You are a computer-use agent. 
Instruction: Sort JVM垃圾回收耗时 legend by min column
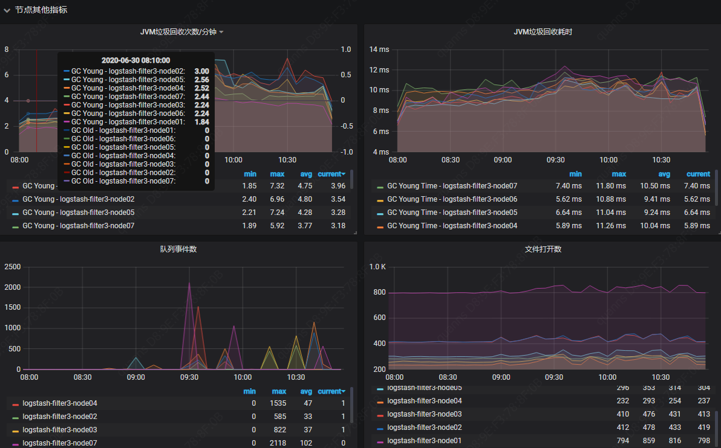[x=575, y=174]
